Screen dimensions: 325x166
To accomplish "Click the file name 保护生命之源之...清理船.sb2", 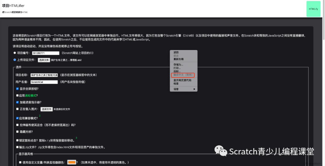I will point(66,60).
